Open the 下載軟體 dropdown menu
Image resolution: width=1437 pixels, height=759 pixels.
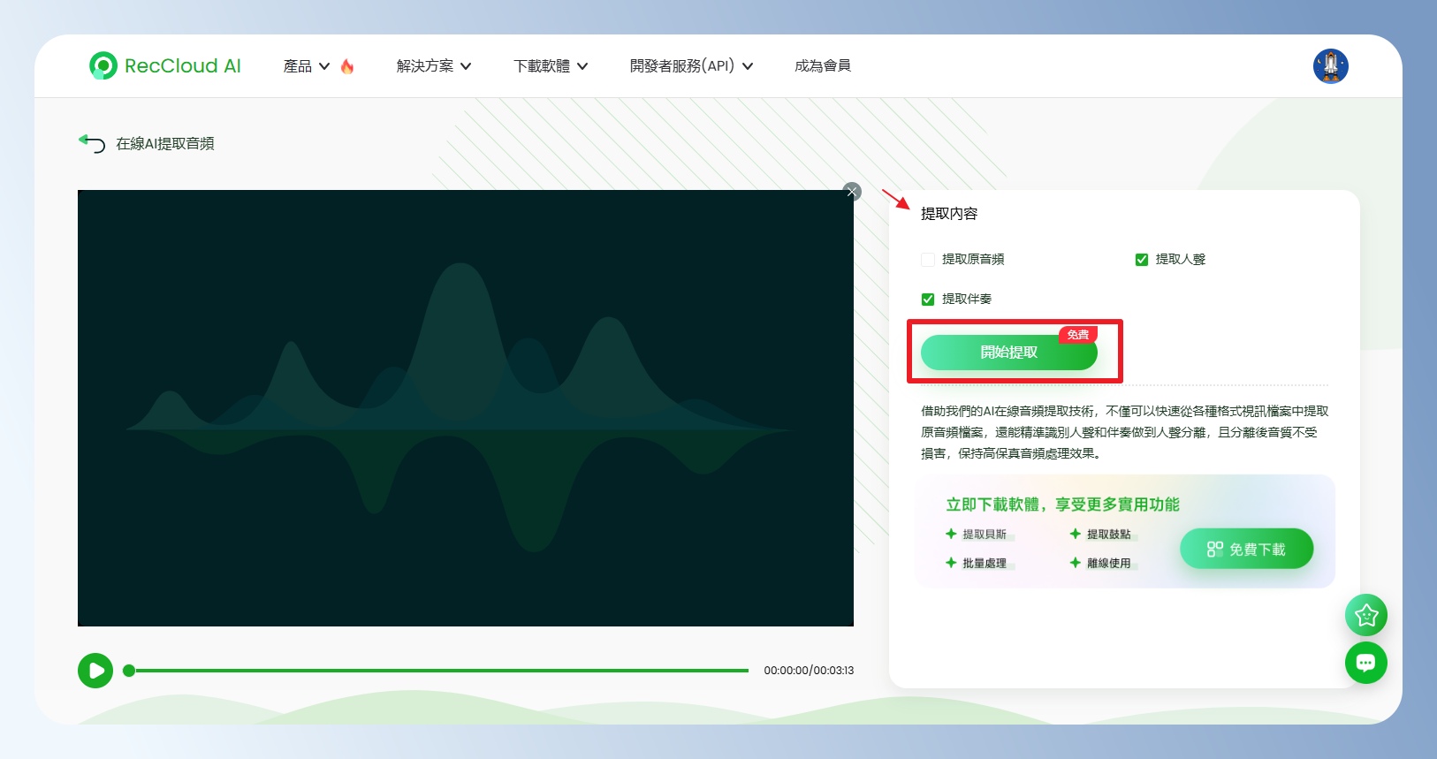tap(550, 66)
